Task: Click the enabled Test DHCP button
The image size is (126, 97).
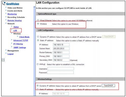Action: click(108, 86)
